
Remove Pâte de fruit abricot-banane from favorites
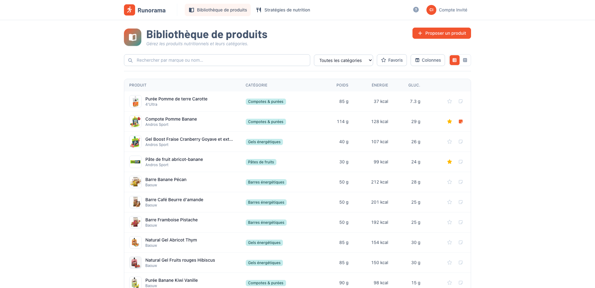450,162
